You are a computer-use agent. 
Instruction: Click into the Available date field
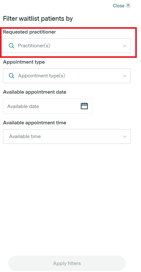(48, 106)
